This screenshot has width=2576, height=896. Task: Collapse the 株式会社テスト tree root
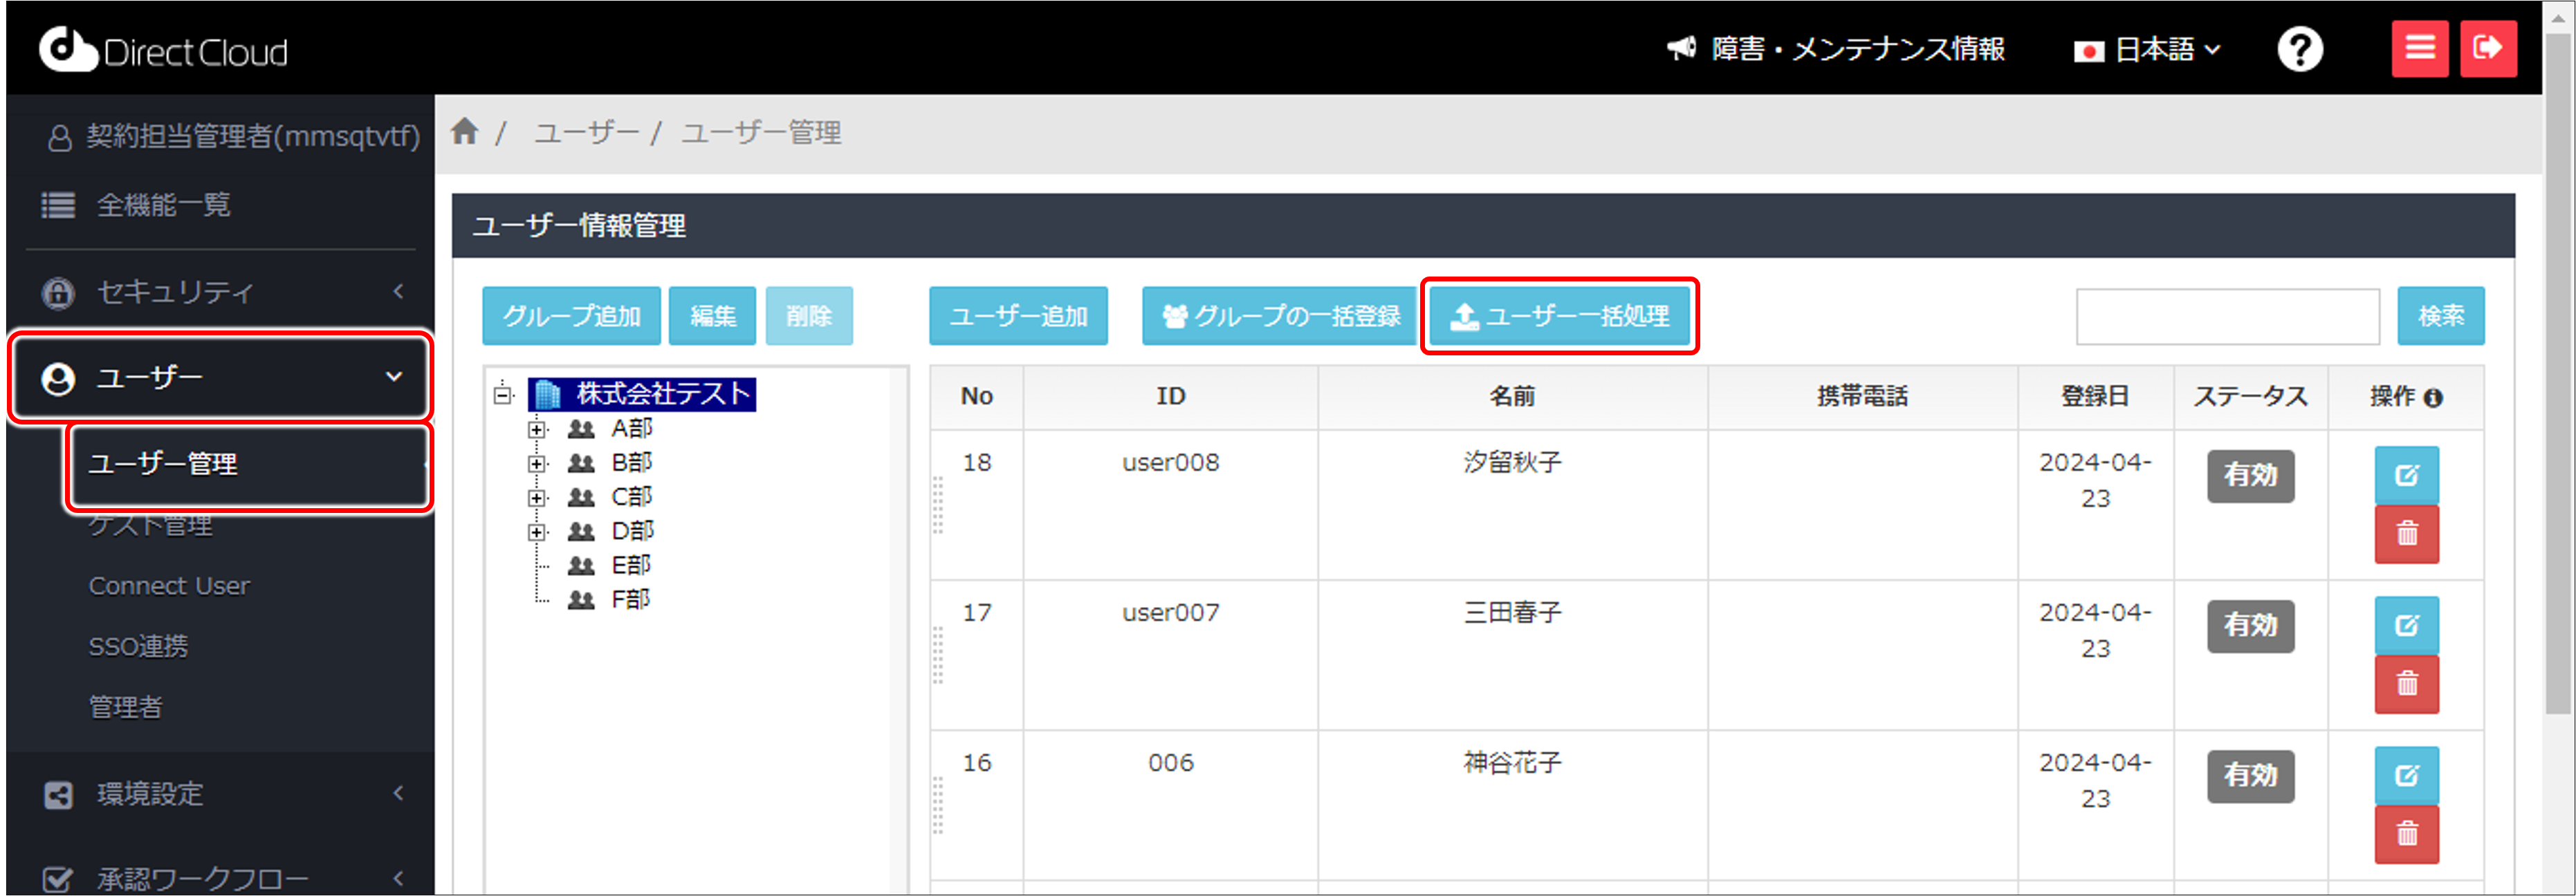503,394
